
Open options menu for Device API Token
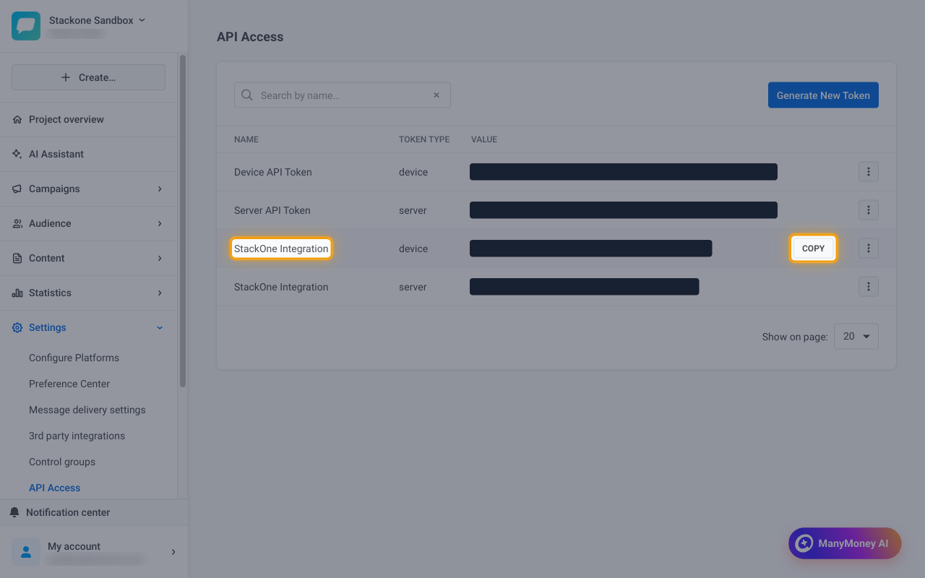tap(869, 172)
